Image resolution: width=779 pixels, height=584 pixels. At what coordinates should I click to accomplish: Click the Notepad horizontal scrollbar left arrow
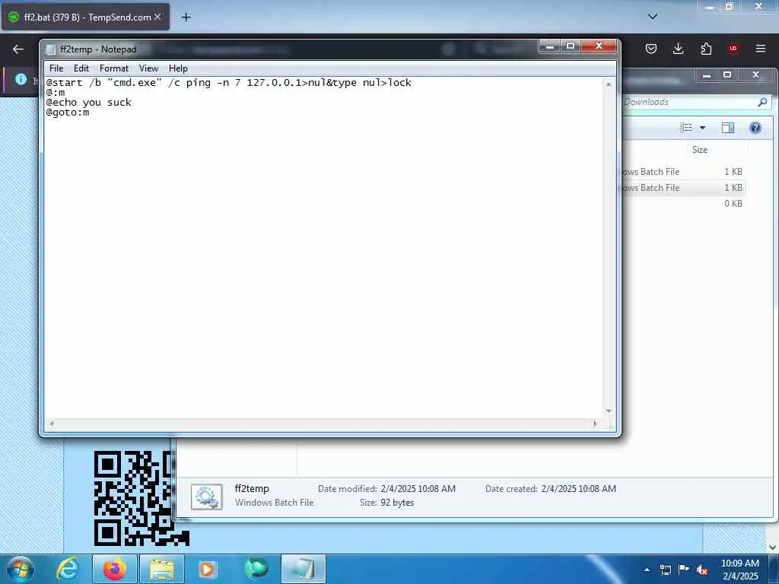tap(52, 424)
